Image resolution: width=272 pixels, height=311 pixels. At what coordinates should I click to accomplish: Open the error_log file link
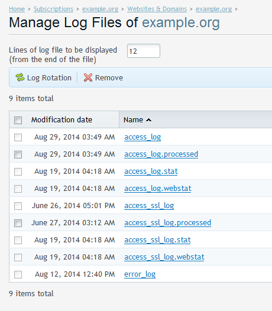pyautogui.click(x=140, y=274)
